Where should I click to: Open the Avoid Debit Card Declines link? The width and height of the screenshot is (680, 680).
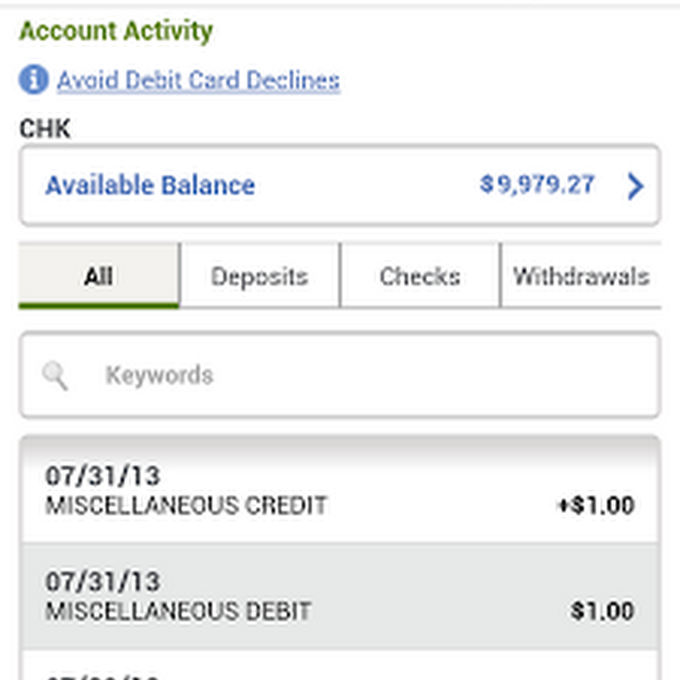click(x=198, y=80)
